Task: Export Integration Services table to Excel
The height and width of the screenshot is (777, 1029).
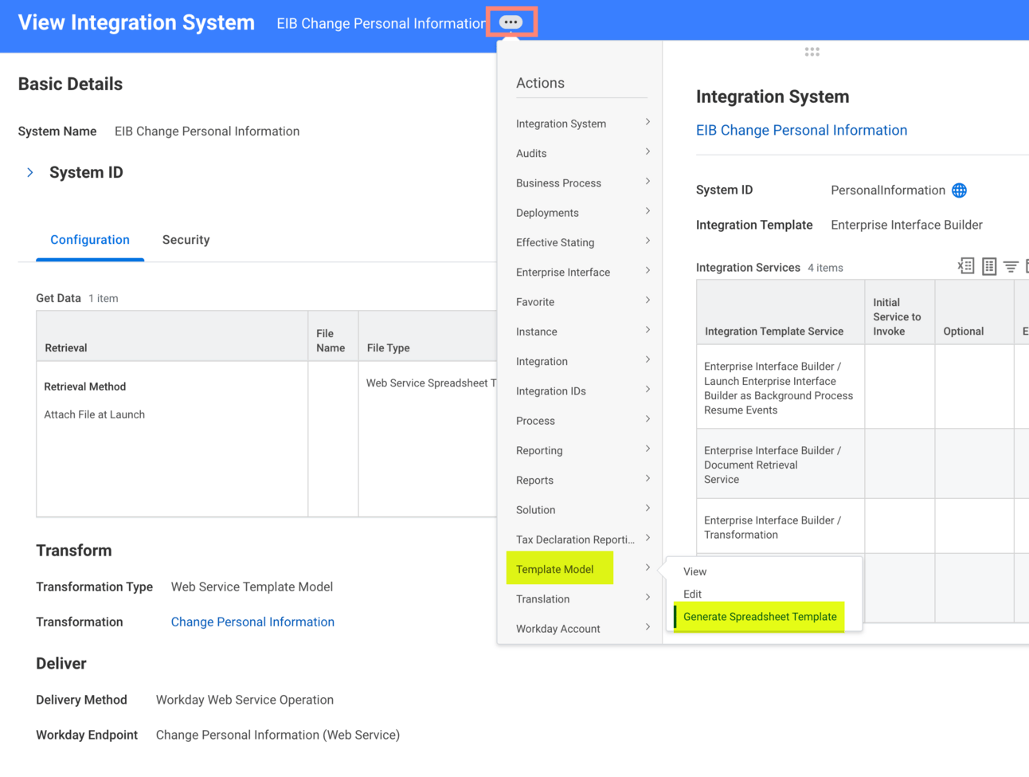Action: point(965,266)
